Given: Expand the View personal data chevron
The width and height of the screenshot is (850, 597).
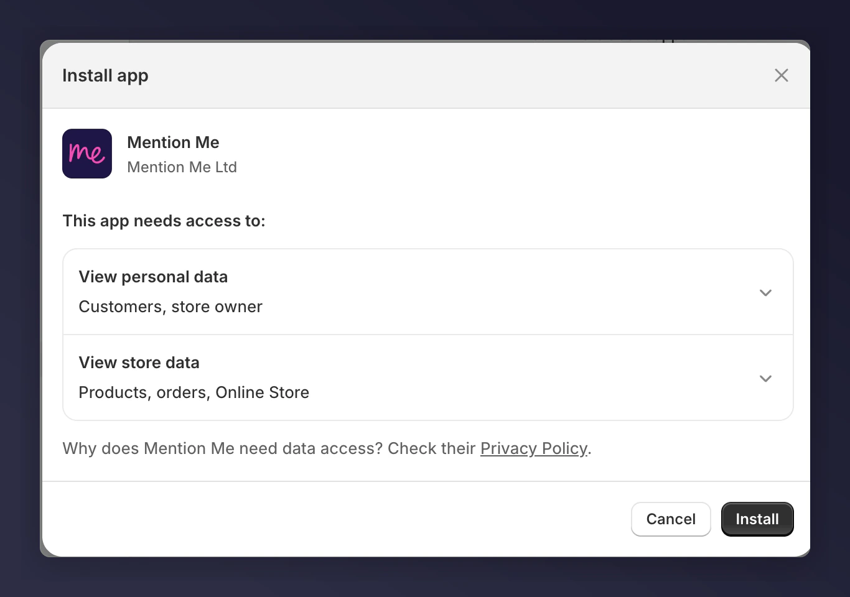Looking at the screenshot, I should [x=765, y=292].
